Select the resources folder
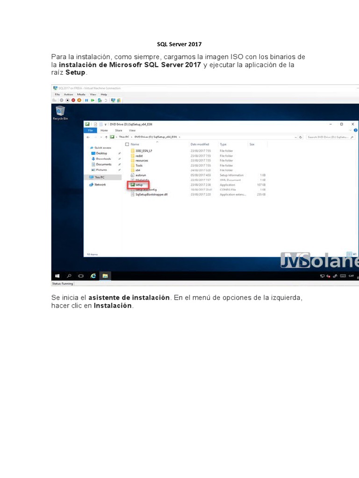The width and height of the screenshot is (359, 478). pyautogui.click(x=139, y=161)
